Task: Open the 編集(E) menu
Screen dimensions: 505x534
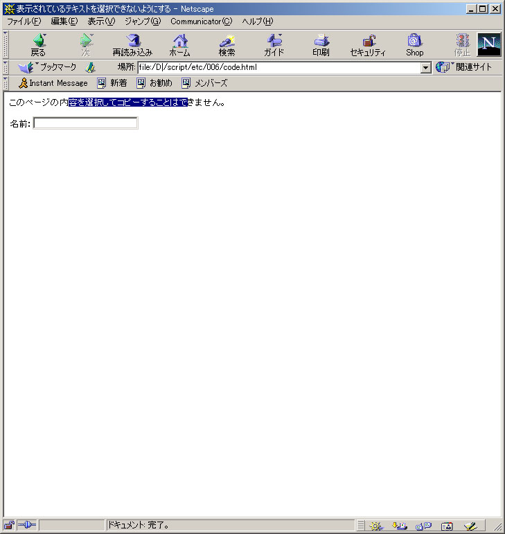Action: (64, 21)
